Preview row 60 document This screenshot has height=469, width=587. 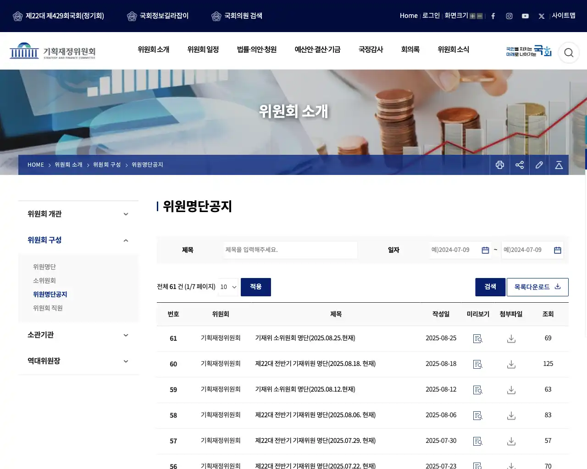click(478, 364)
